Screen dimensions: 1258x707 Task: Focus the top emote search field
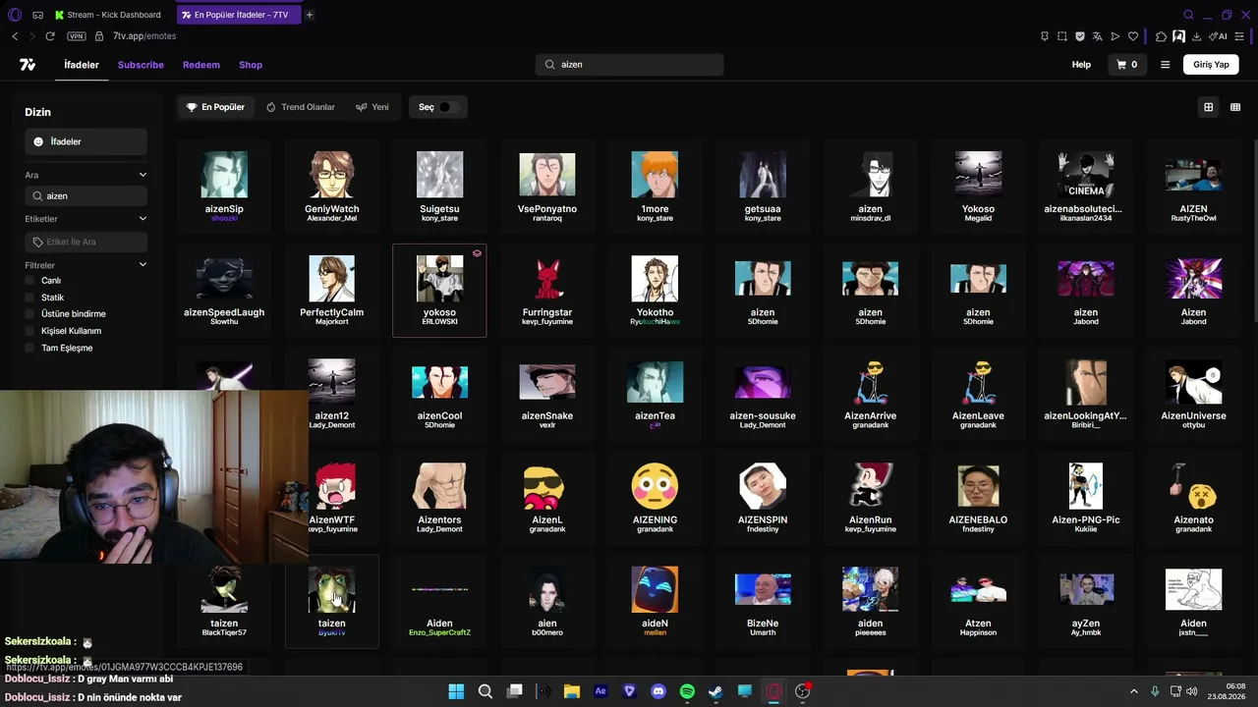[x=630, y=65]
